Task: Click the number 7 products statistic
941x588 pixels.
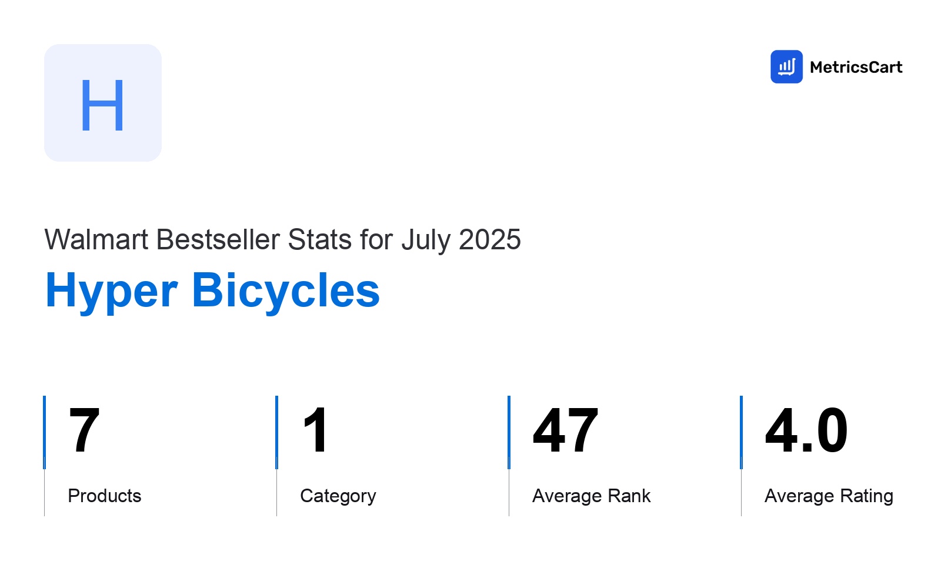Action: pos(84,431)
